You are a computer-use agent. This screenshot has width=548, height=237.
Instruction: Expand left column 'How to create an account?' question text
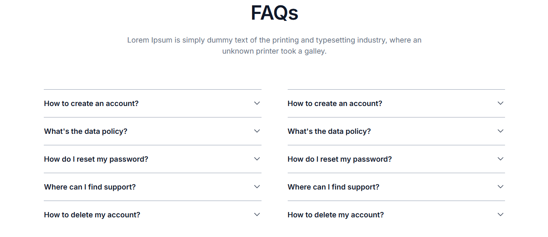91,104
